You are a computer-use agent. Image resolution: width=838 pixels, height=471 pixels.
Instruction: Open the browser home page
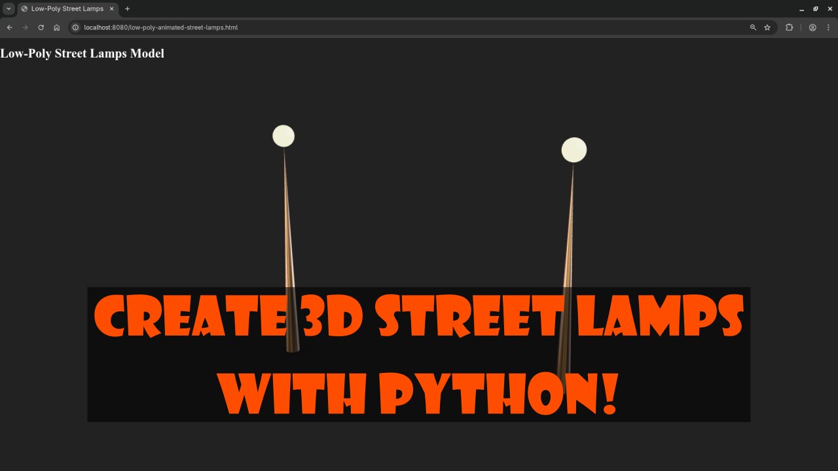tap(57, 27)
